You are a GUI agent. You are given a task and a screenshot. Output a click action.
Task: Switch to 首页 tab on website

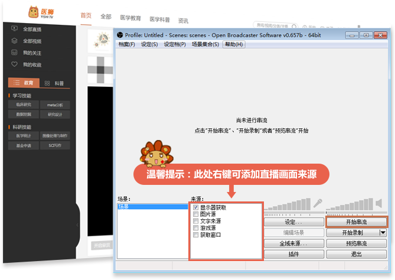[86, 15]
